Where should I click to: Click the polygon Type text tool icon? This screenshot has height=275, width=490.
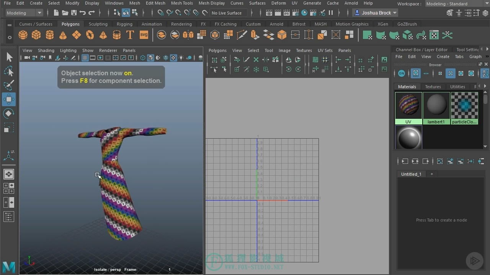[130, 35]
